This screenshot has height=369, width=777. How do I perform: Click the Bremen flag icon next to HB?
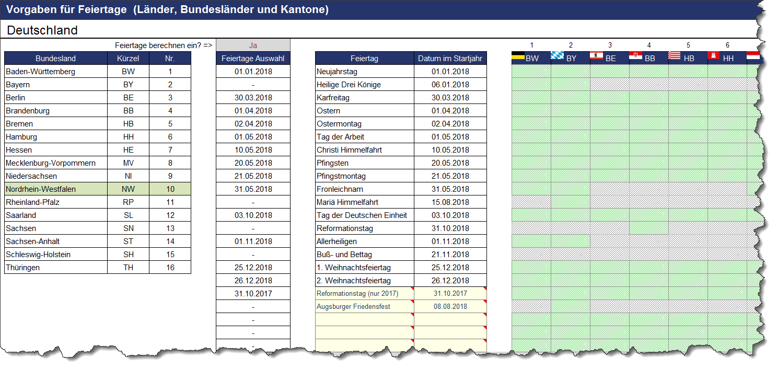675,55
